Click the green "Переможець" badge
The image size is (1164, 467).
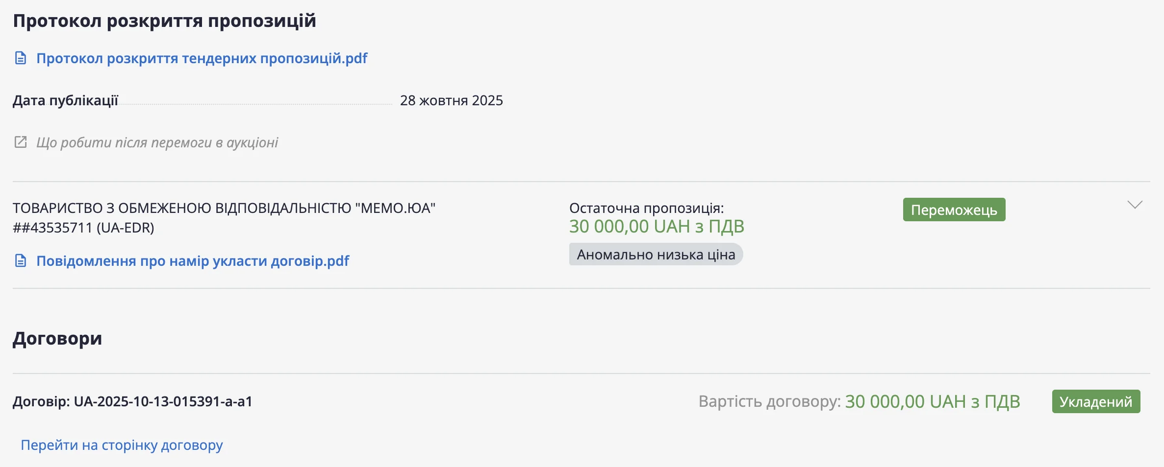(954, 210)
